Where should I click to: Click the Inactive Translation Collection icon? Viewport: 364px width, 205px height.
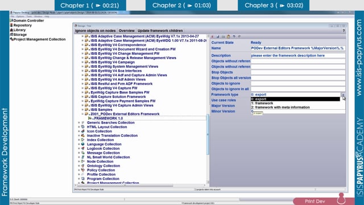83,136
